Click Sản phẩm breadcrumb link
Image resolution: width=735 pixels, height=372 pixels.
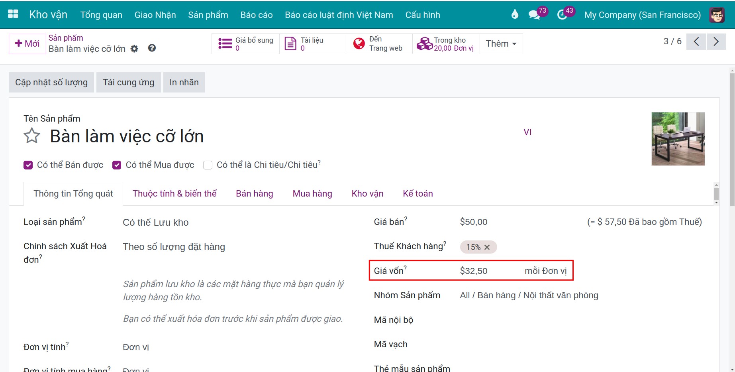(66, 38)
